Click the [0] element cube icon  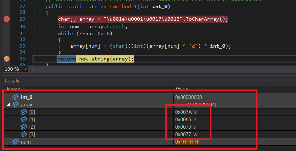pos(24,112)
